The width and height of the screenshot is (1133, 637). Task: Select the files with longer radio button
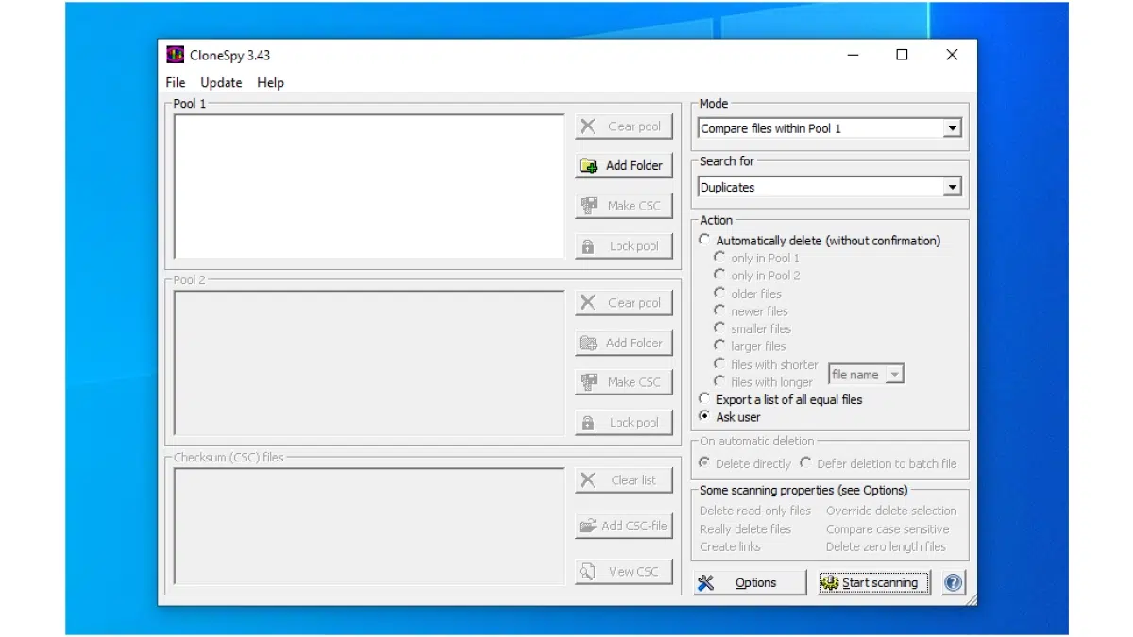[719, 382]
